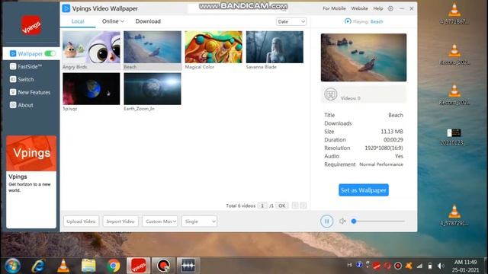488x274 pixels.
Task: Click the Playing: Beach indicator
Action: 364,21
